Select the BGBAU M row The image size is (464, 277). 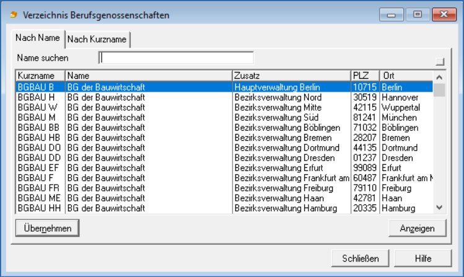coord(224,117)
